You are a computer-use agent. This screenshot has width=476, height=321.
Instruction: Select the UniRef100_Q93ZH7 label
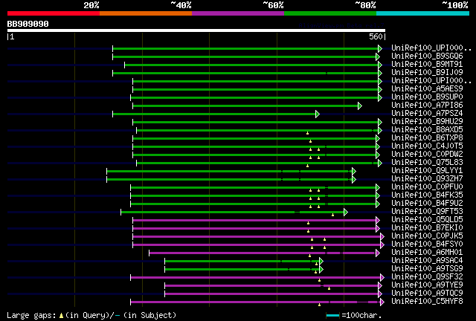(427, 179)
